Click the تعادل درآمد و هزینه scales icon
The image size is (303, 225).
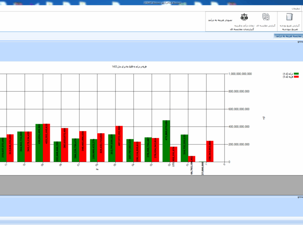[244, 17]
